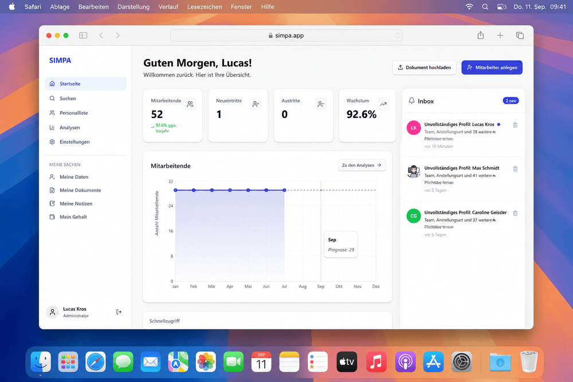Open the Lesezeichen menu
Image resolution: width=573 pixels, height=382 pixels.
tap(205, 6)
